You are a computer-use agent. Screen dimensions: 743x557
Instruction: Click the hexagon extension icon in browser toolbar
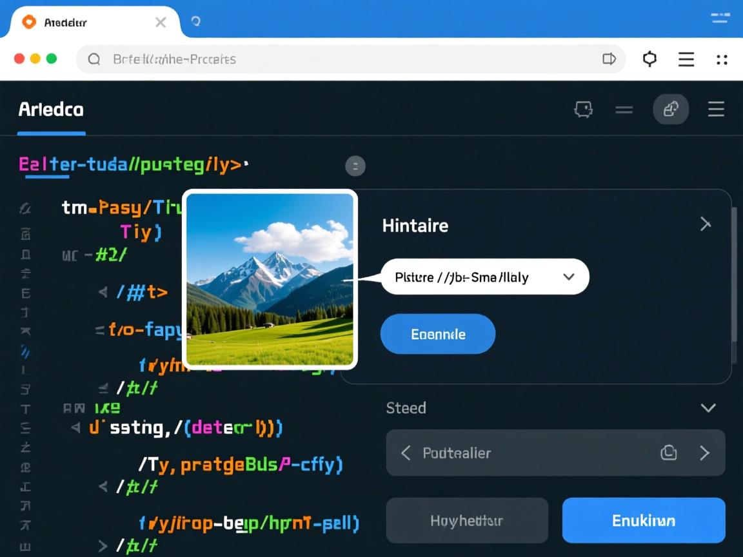(x=649, y=59)
